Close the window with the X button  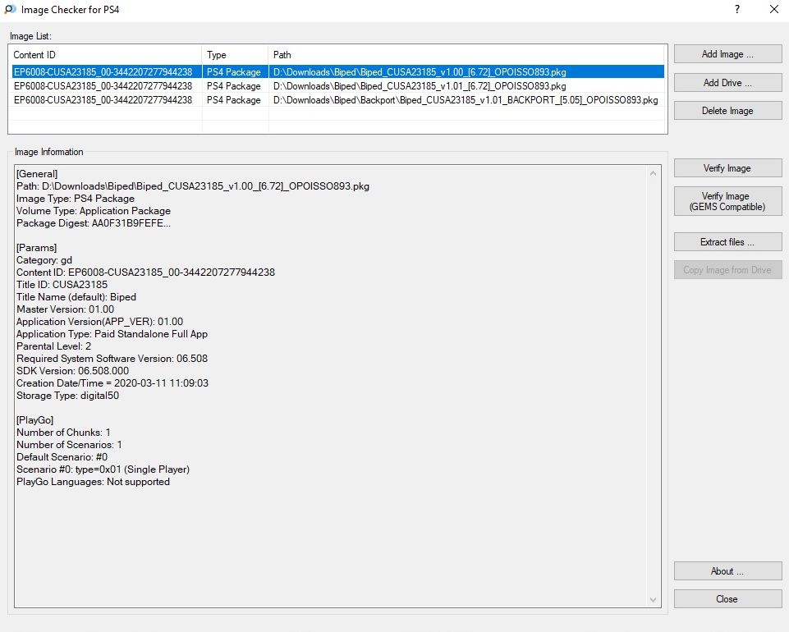(773, 10)
